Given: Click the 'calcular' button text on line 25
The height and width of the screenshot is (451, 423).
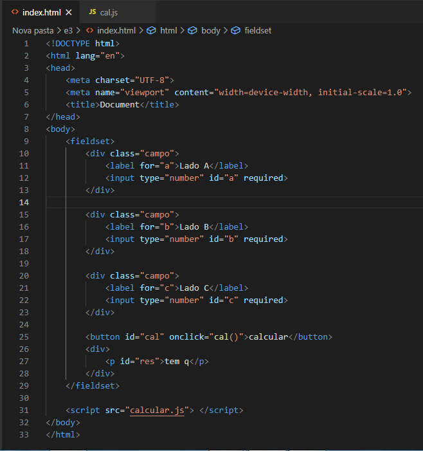Looking at the screenshot, I should [x=268, y=337].
